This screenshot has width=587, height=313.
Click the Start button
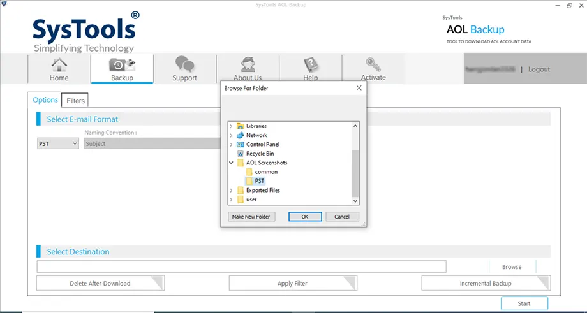pyautogui.click(x=524, y=303)
